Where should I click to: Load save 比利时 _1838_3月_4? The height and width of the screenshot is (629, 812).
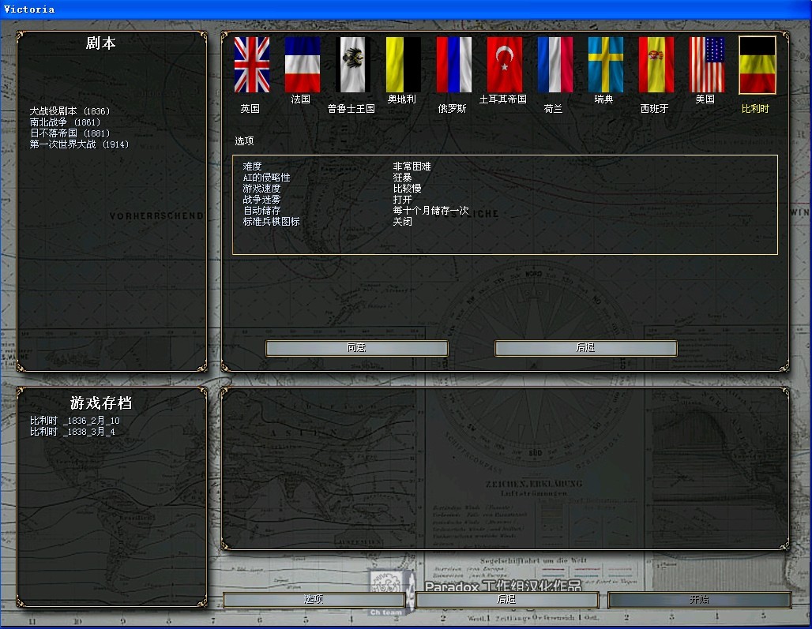click(x=73, y=432)
